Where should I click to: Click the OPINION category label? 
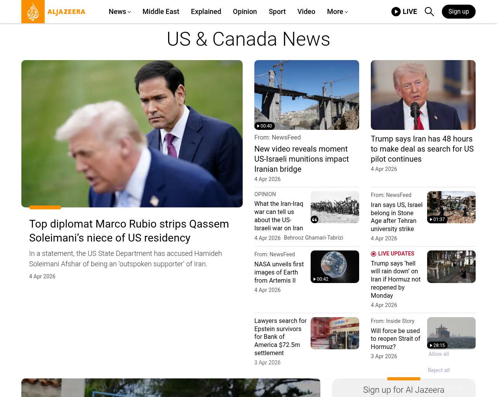pos(265,194)
